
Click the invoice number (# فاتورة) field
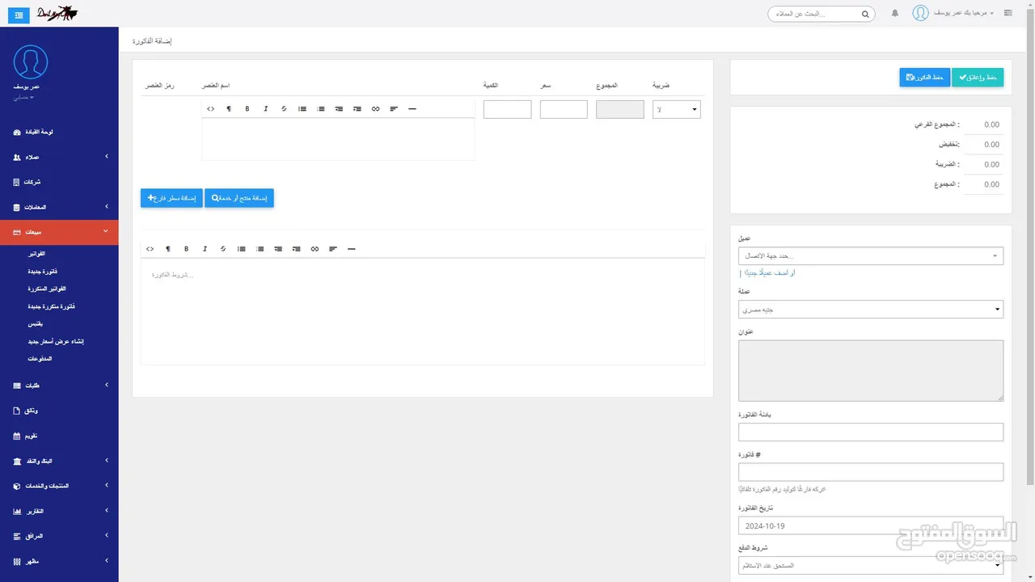(871, 472)
